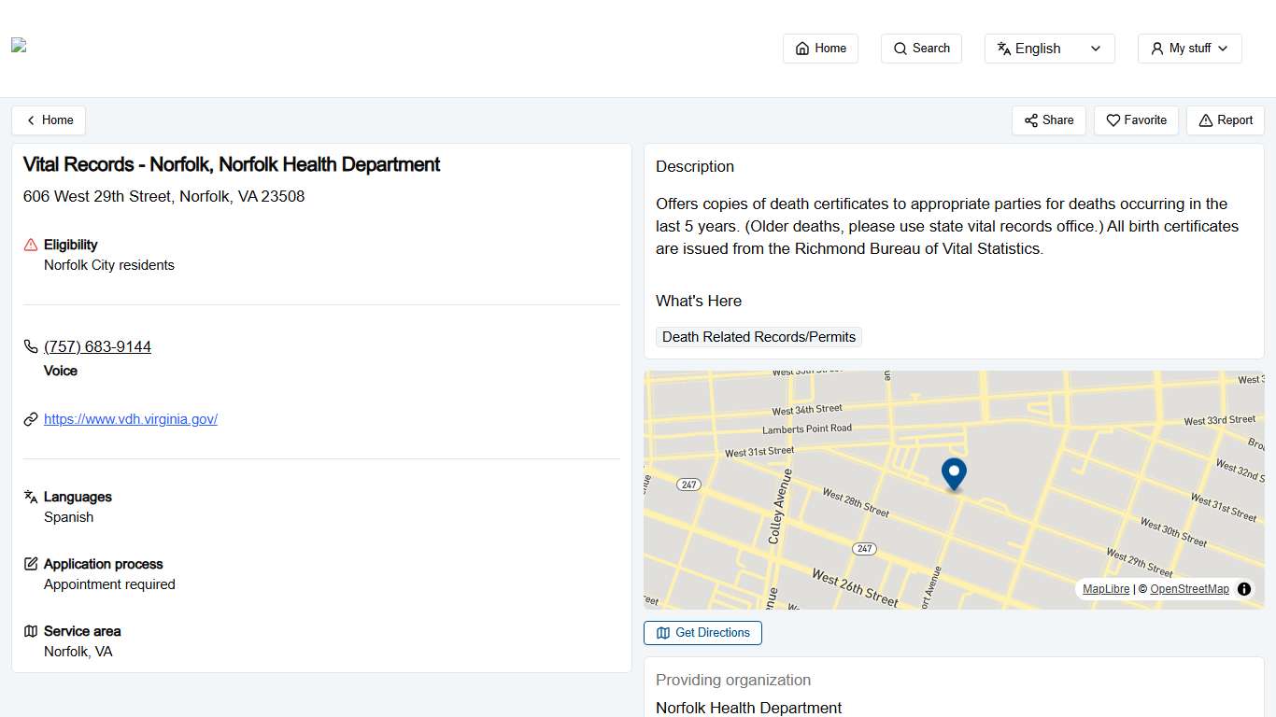Viewport: 1276px width, 717px height.
Task: Open the vdh.virginia.gov website link
Action: pos(131,418)
